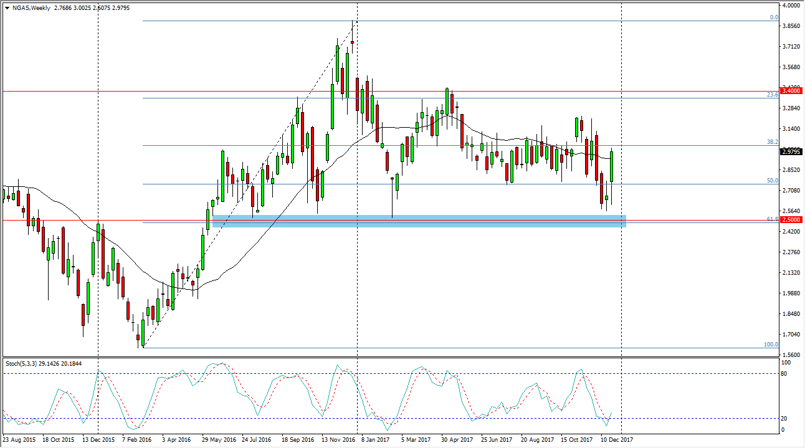Click the 23.6 Fibonacci level label
The image size is (805, 448).
pyautogui.click(x=772, y=95)
